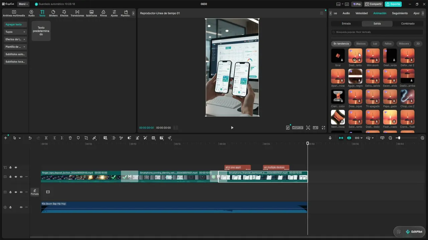This screenshot has height=240, width=428.
Task: Click the 9:16 aspect ratio icon
Action: click(x=315, y=128)
